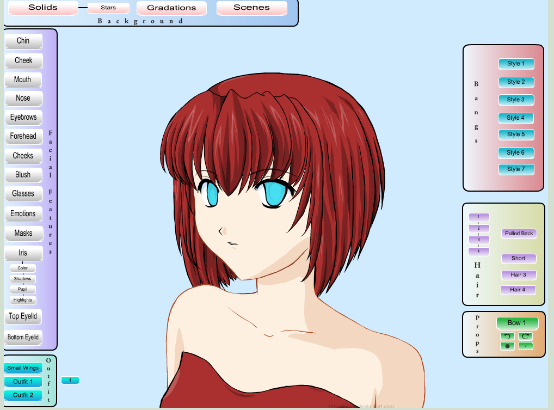Choose the Iris Highlights sub-option
Viewport: 554px width, 410px height.
pos(23,301)
